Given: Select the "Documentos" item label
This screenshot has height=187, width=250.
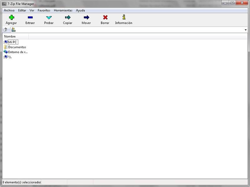Looking at the screenshot, I should [17, 47].
